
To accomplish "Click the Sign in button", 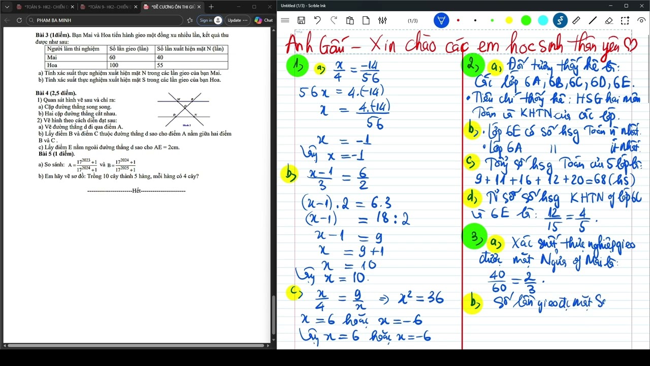I will point(210,20).
